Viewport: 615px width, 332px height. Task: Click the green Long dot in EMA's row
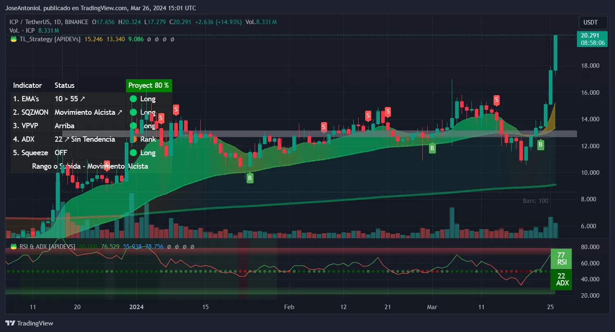pyautogui.click(x=133, y=99)
